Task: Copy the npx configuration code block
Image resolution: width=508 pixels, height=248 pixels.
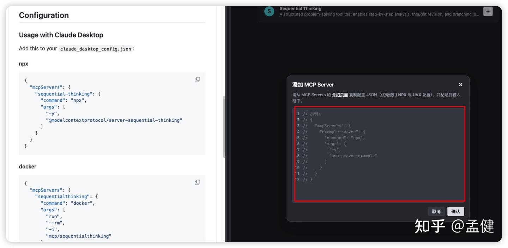Action: (197, 80)
